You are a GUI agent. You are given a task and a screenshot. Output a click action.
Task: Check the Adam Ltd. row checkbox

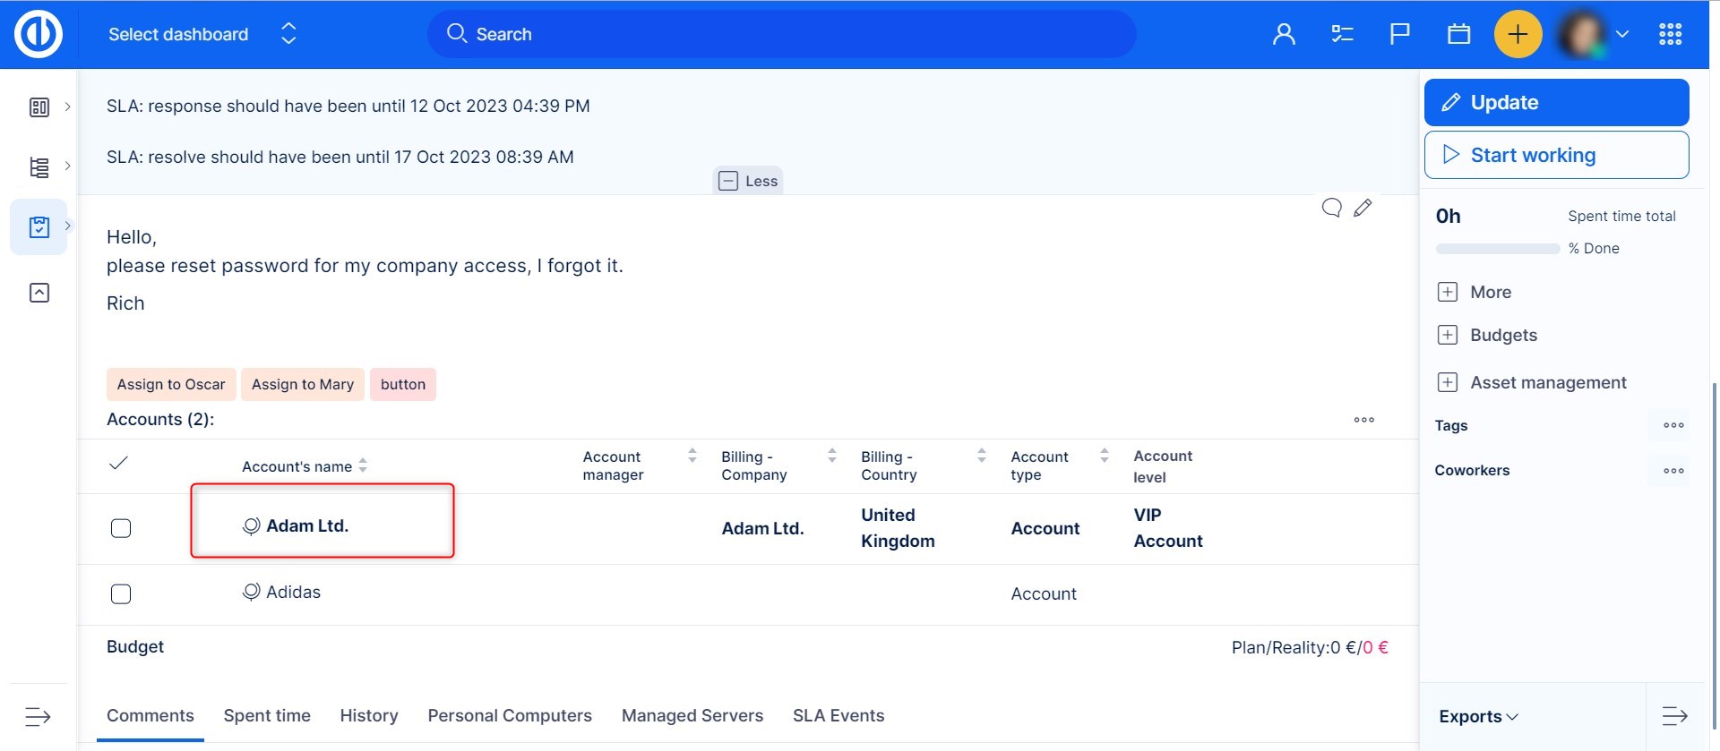click(x=121, y=528)
